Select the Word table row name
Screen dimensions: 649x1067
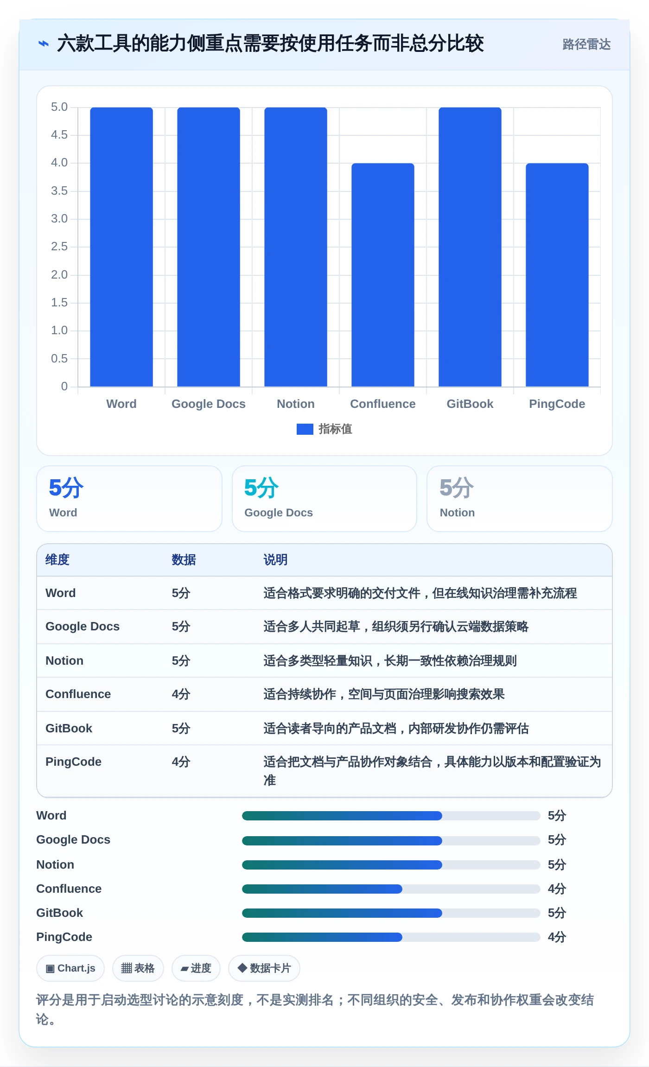click(x=61, y=593)
